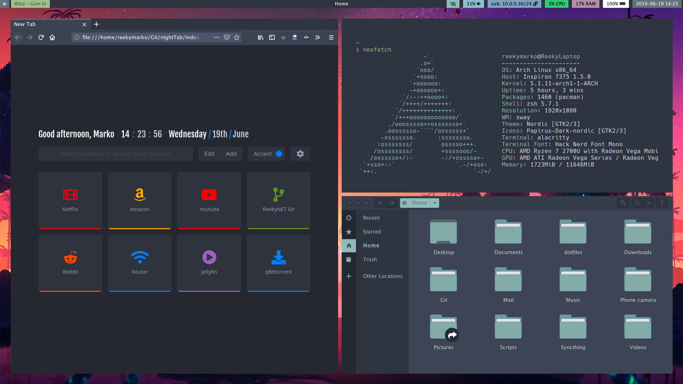Reload the page in Firefox

[41, 37]
